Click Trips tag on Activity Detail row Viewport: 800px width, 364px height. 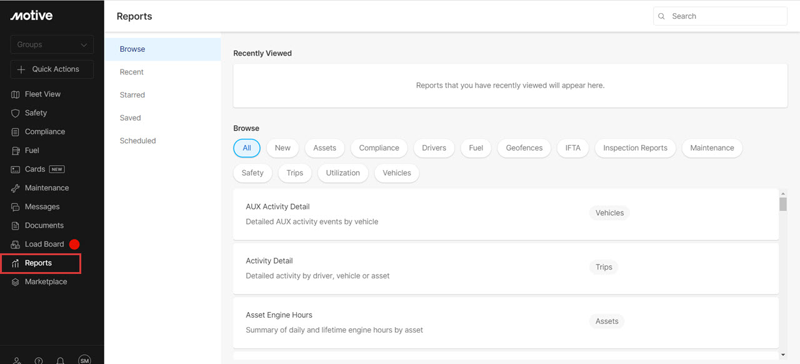[604, 267]
